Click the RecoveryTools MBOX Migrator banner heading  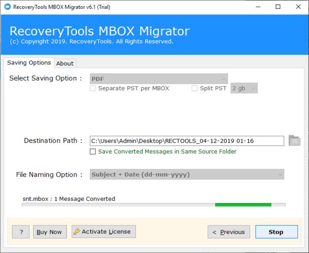100,31
